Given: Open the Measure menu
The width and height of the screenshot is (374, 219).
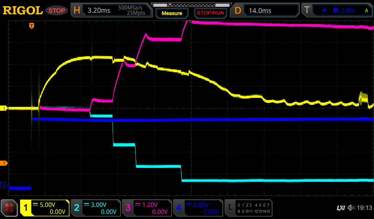Looking at the screenshot, I should pyautogui.click(x=172, y=13).
